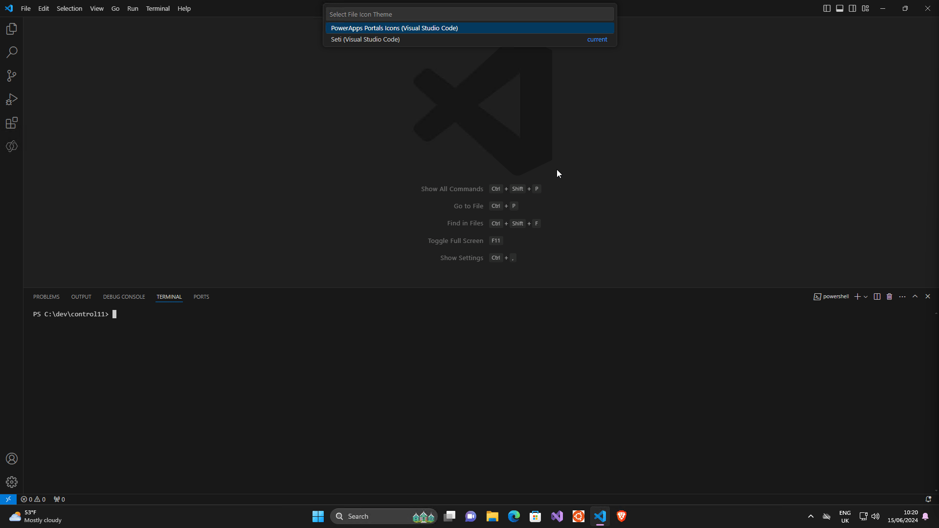Open Source Control view

(11, 76)
